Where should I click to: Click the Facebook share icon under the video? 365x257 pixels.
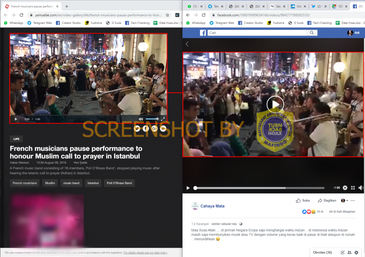coord(146,129)
